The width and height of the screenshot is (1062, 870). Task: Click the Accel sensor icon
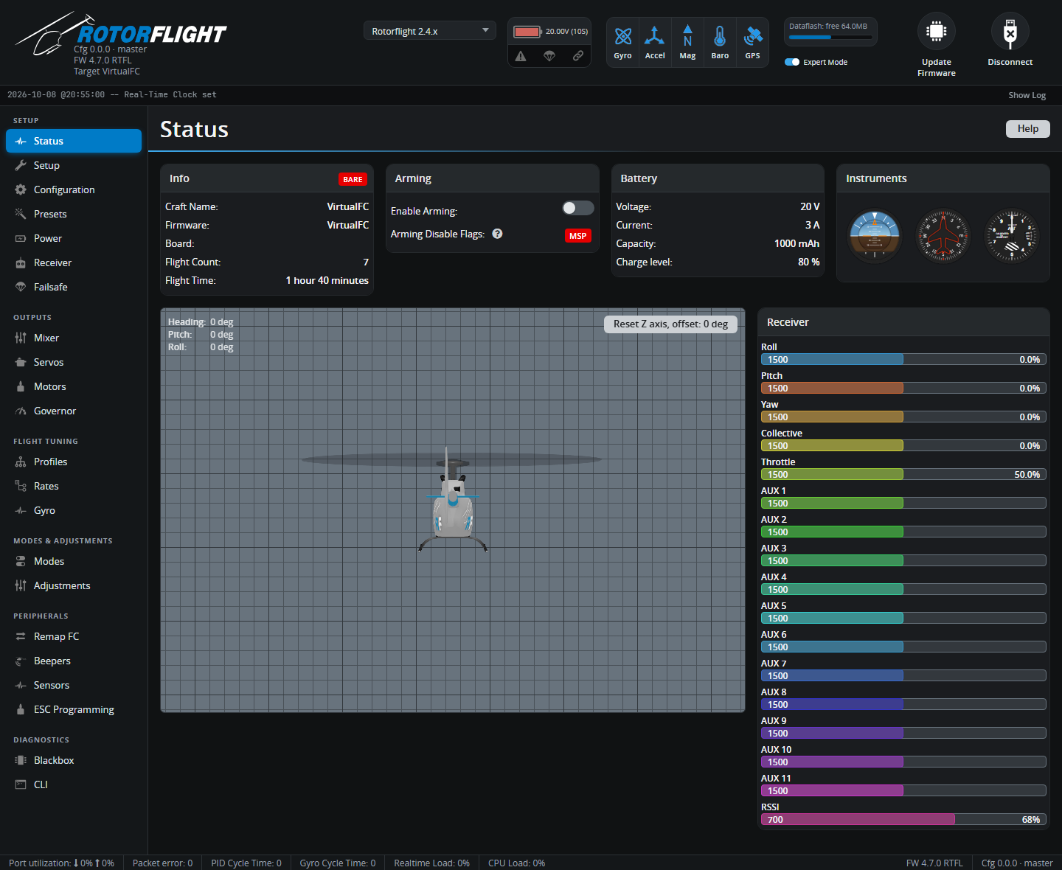point(655,36)
